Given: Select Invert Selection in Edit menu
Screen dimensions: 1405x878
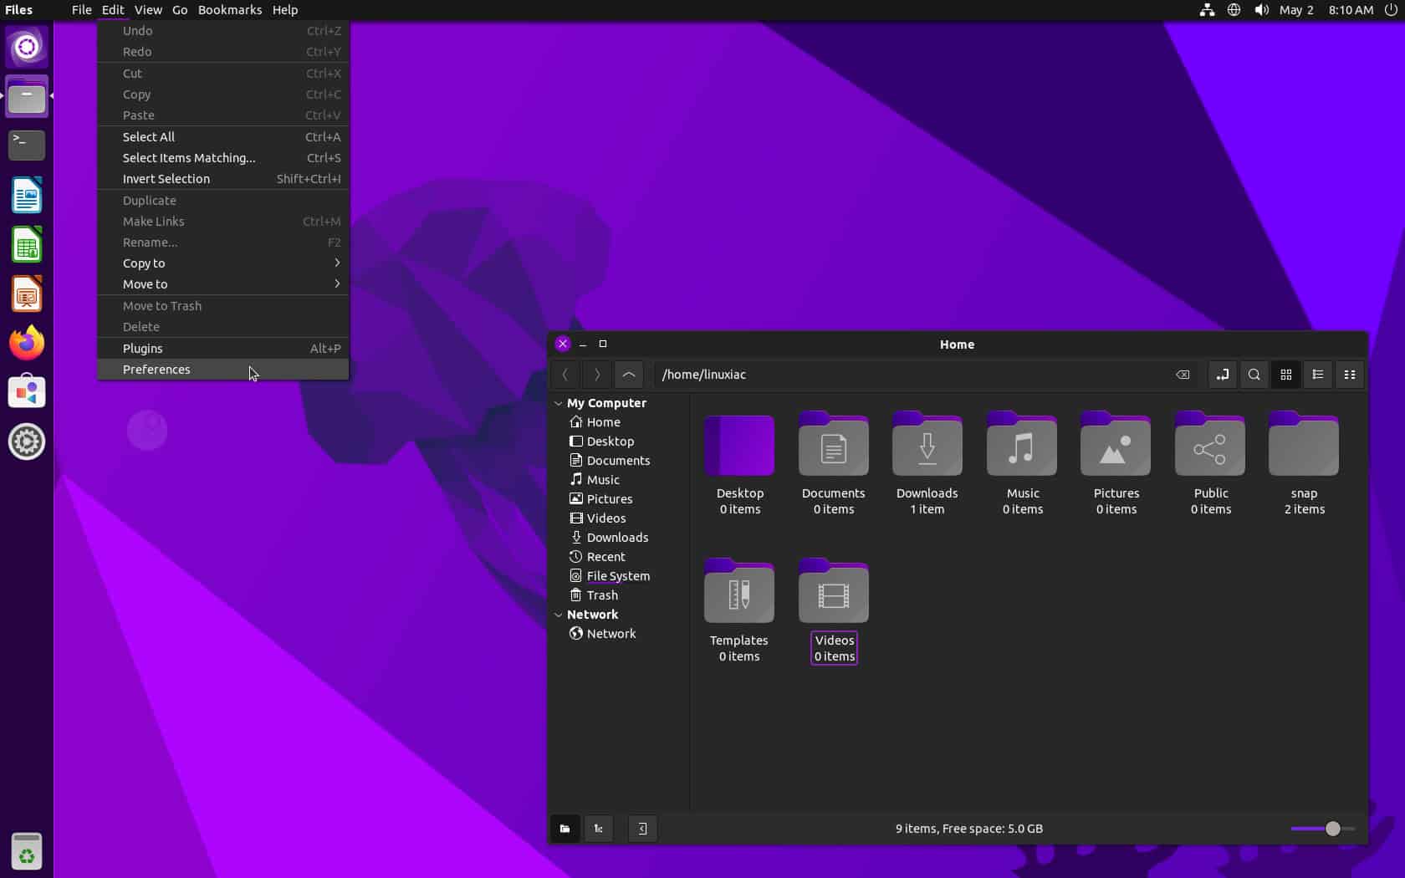Looking at the screenshot, I should click(166, 178).
